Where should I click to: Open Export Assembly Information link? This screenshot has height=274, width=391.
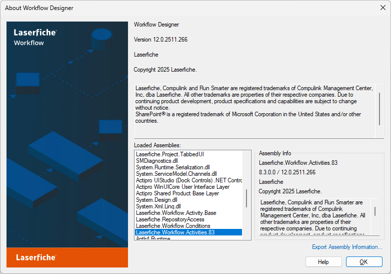click(x=347, y=247)
